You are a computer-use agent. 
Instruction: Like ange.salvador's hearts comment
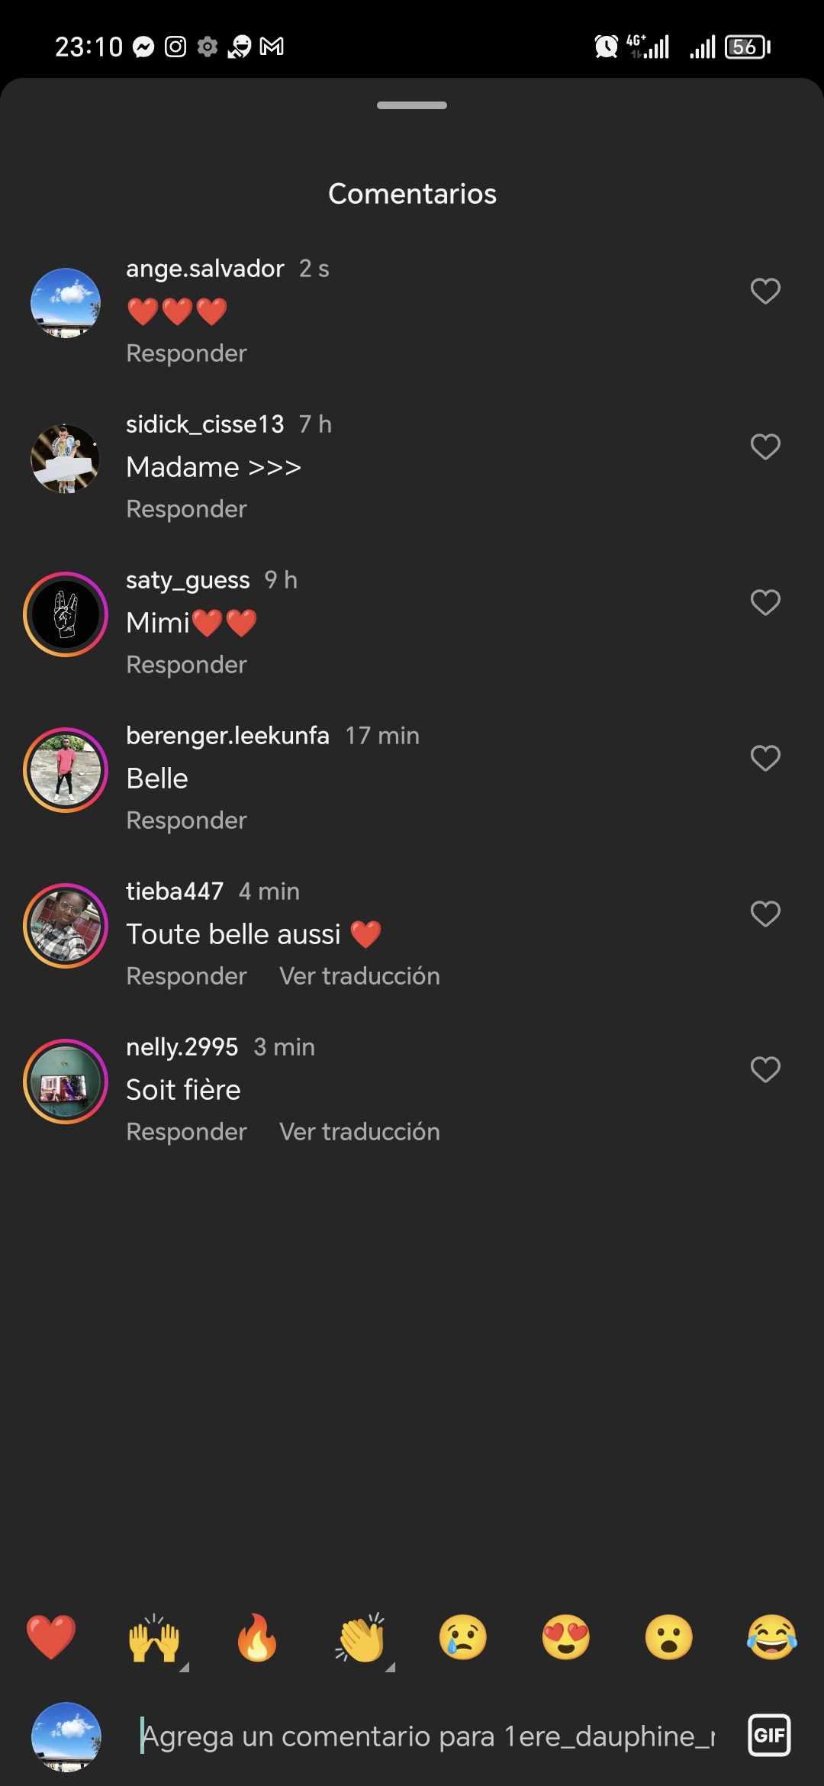pyautogui.click(x=765, y=291)
